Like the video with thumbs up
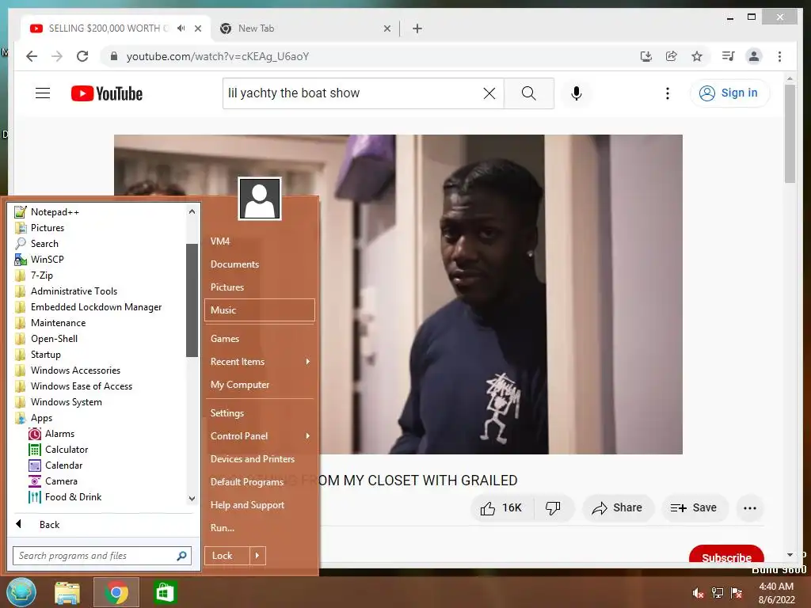811x608 pixels. coord(501,507)
